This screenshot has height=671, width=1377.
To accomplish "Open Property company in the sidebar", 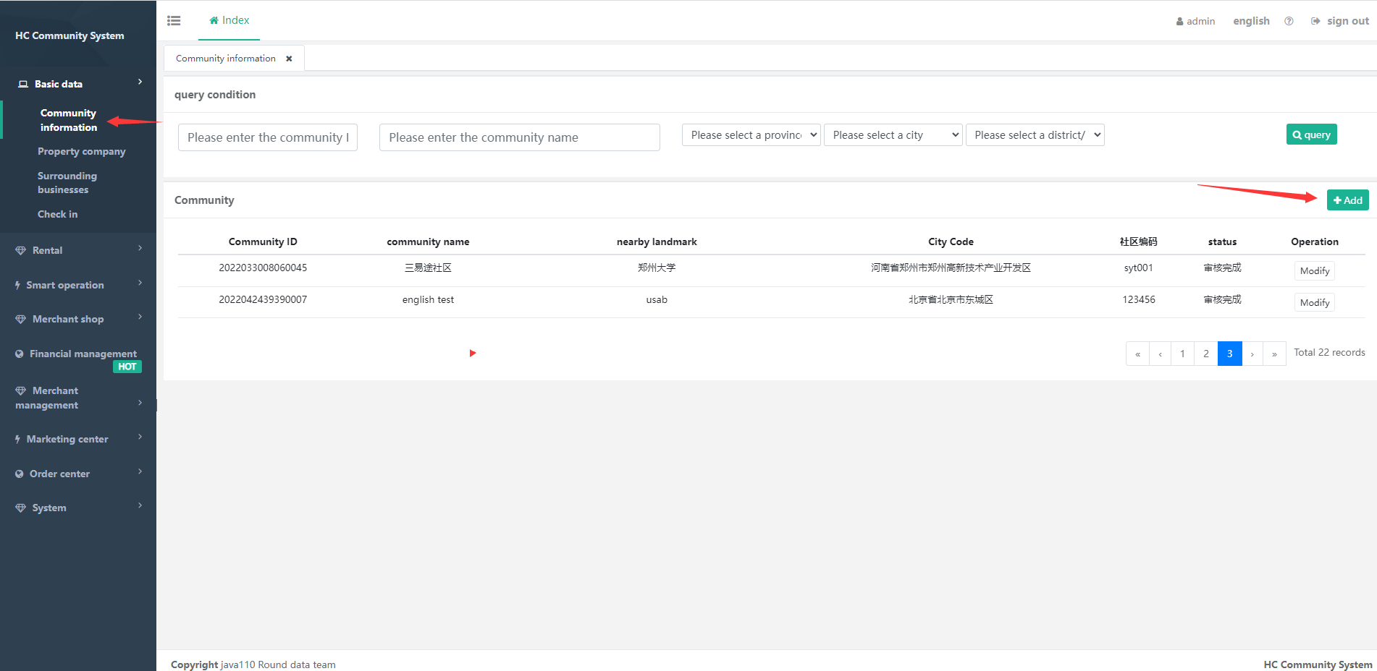I will 81,152.
